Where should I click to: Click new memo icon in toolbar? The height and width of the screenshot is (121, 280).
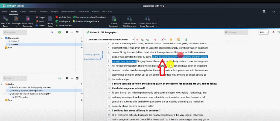tap(178, 39)
